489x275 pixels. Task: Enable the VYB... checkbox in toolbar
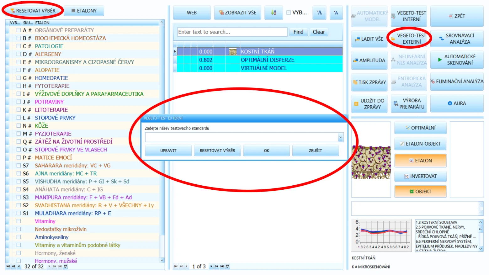(289, 13)
